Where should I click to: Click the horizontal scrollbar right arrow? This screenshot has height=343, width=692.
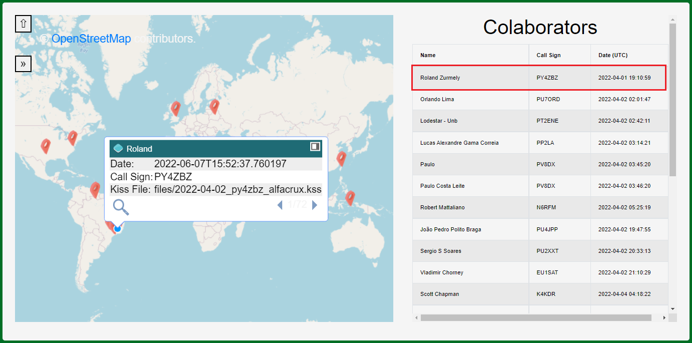(x=664, y=318)
